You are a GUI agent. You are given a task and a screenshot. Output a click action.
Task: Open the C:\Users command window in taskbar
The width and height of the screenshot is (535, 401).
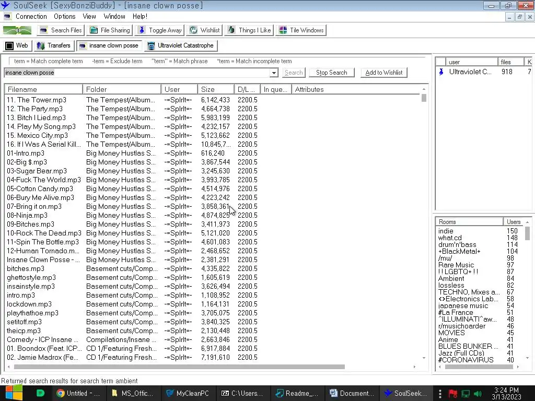pos(243,393)
